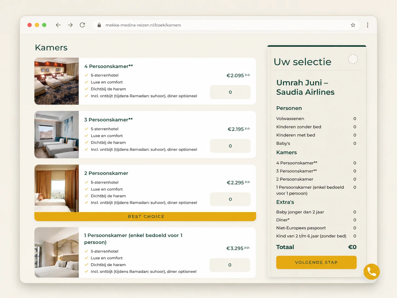
Task: Click the Volwassenen row in Uw selectie
Action: 316,119
